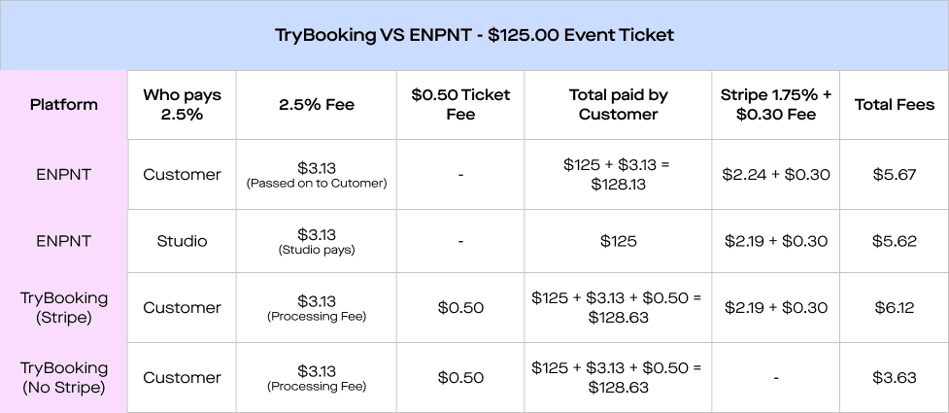Select the '2.5% Fee' column header

317,104
